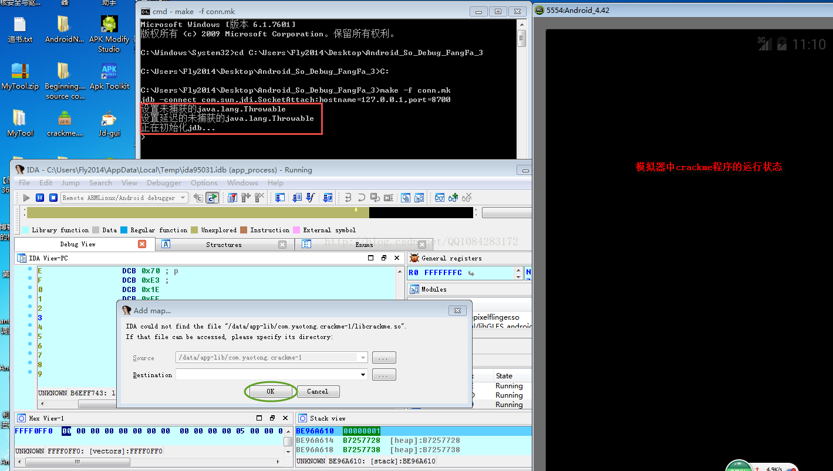Screen dimensions: 833x471
Task: Click the Regular function blue legend swatch
Action: click(x=124, y=230)
